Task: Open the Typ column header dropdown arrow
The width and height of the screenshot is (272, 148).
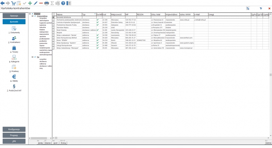Action: tap(95, 14)
